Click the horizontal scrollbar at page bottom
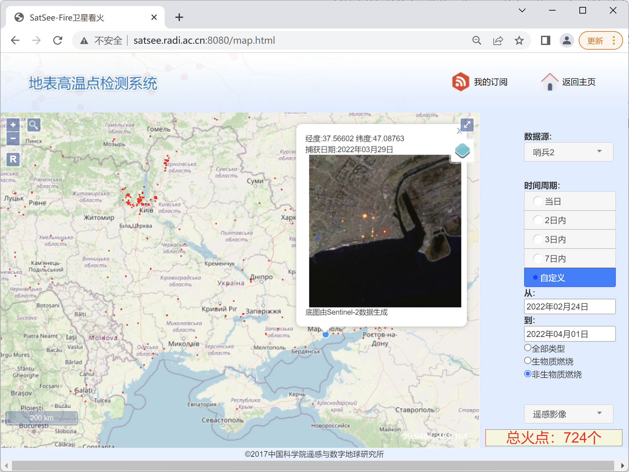 pos(313,465)
